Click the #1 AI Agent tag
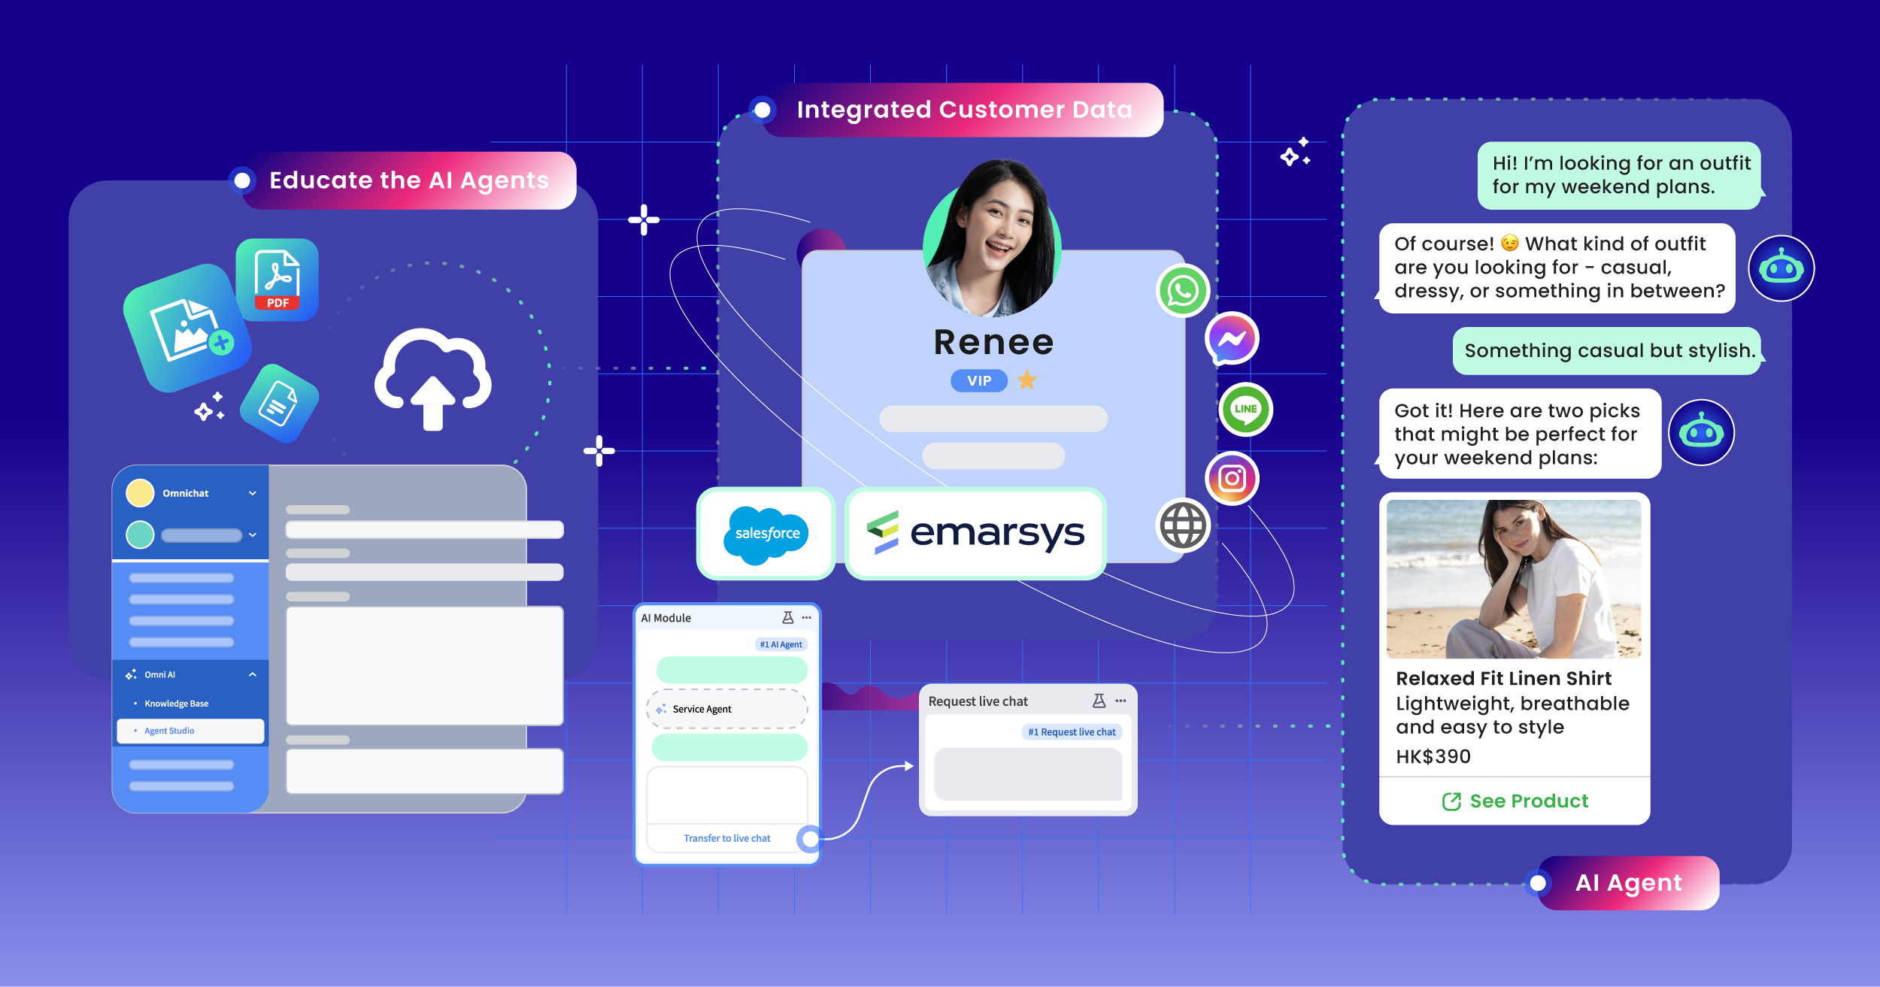 click(x=781, y=644)
